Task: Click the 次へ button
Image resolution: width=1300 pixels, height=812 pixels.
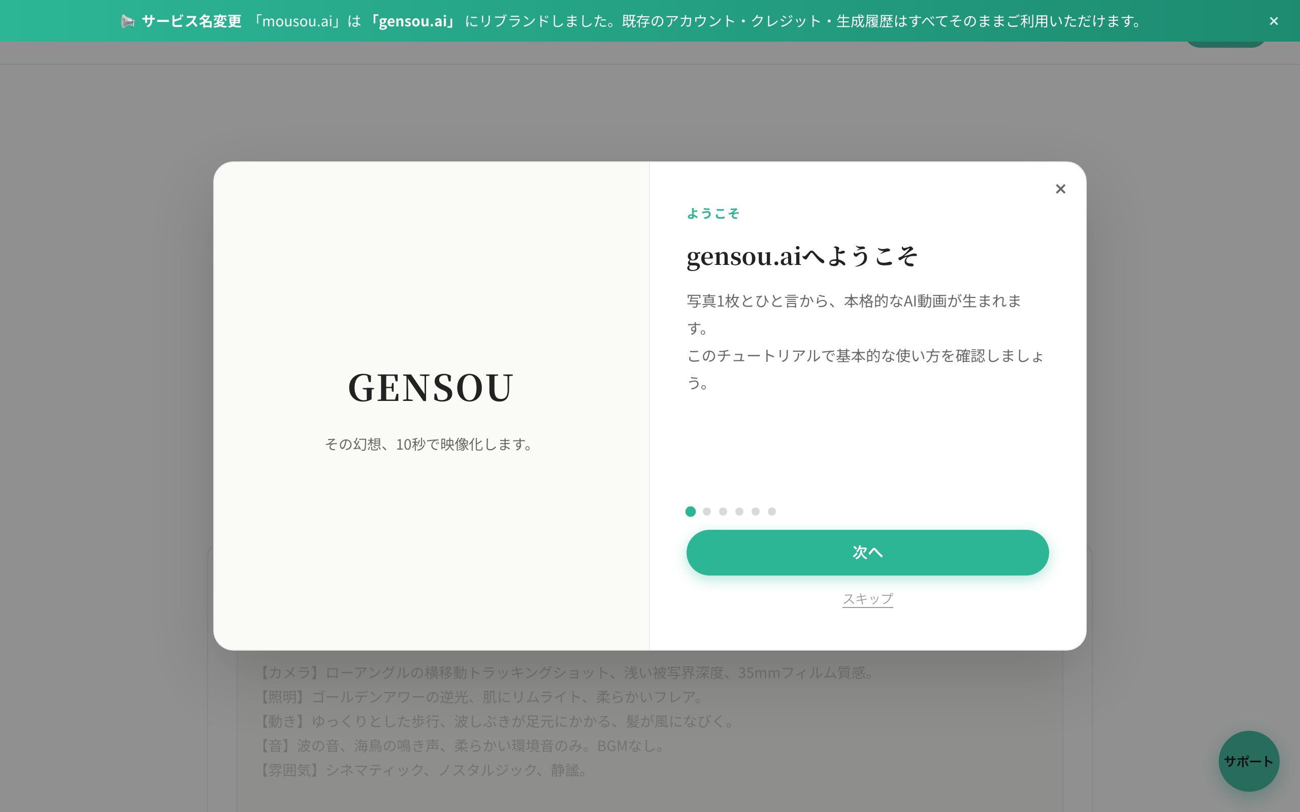Action: pos(867,552)
